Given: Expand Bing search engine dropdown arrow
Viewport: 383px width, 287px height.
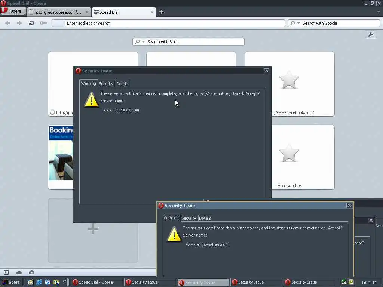Looking at the screenshot, I should pyautogui.click(x=143, y=42).
